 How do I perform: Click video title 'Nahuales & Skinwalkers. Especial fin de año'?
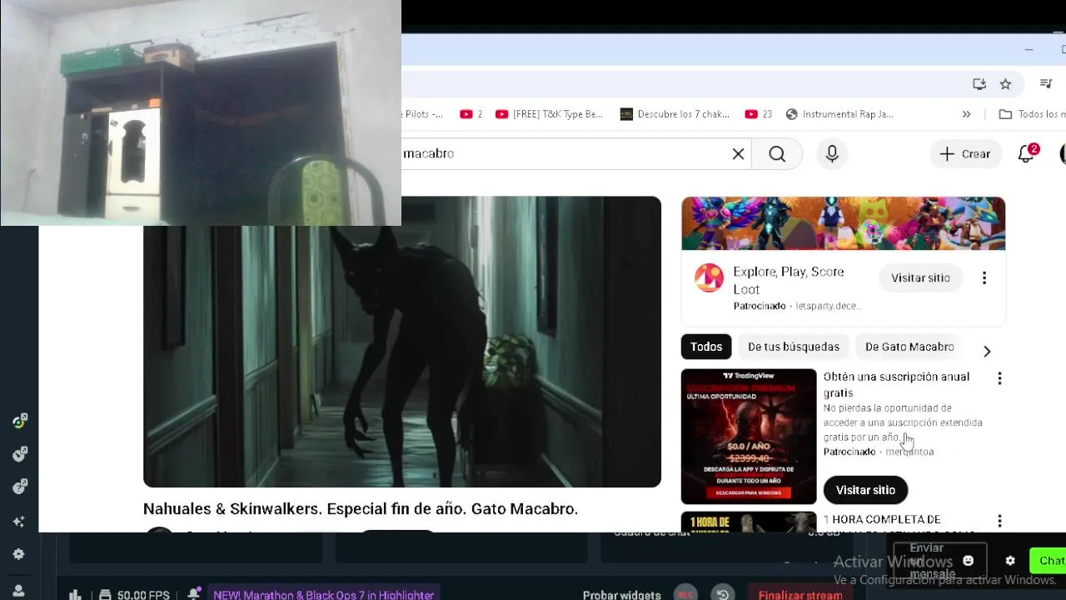coord(361,509)
